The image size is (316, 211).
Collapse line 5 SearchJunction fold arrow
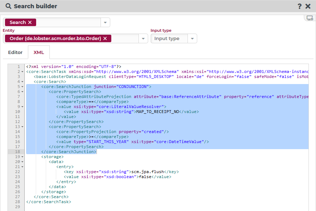click(x=23, y=87)
